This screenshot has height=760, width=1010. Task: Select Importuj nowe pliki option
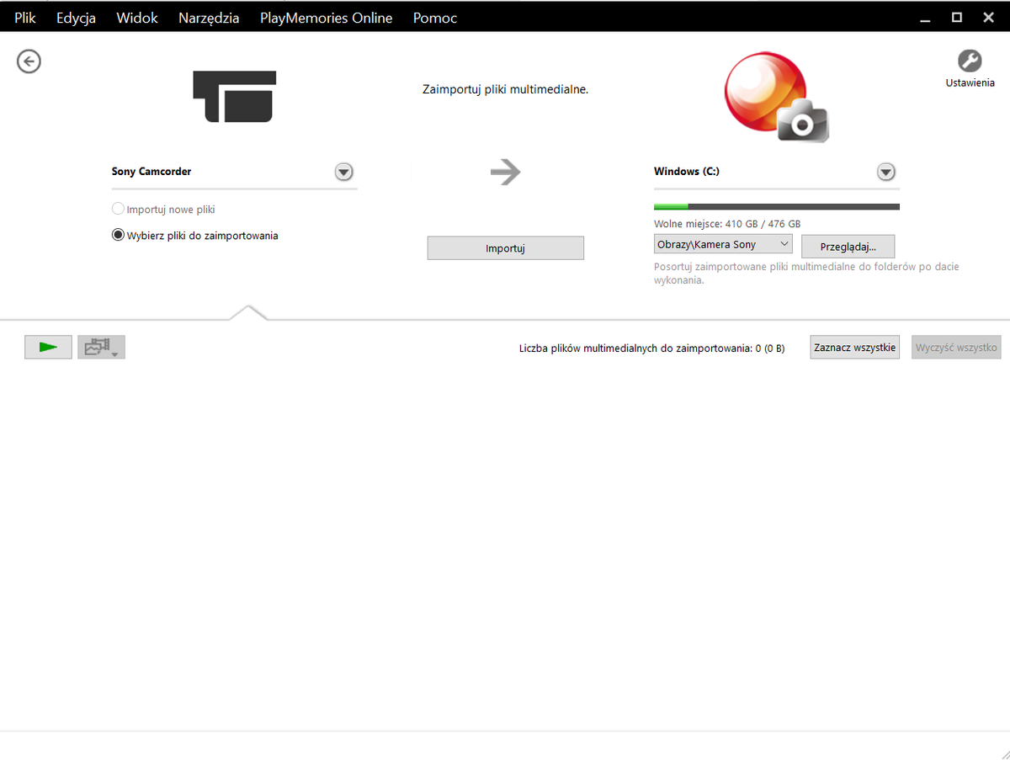[119, 209]
